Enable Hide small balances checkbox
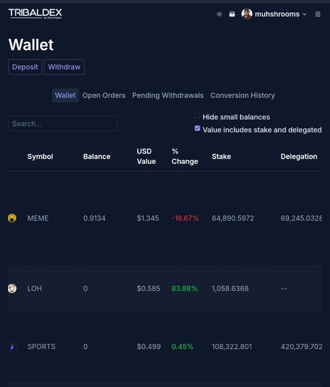This screenshot has height=387, width=330. point(197,115)
